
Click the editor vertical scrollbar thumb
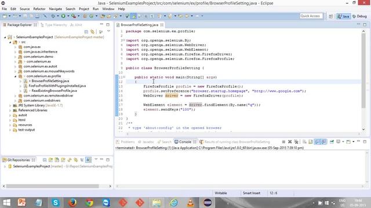(x=363, y=70)
